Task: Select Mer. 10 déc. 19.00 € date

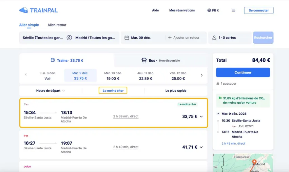Action: tap(113, 76)
